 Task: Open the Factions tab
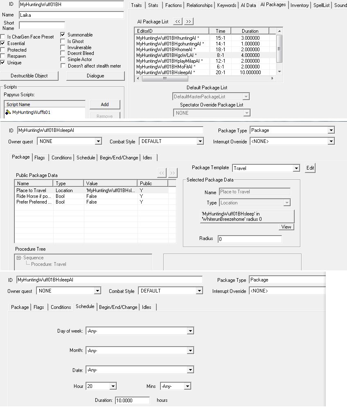tap(173, 5)
